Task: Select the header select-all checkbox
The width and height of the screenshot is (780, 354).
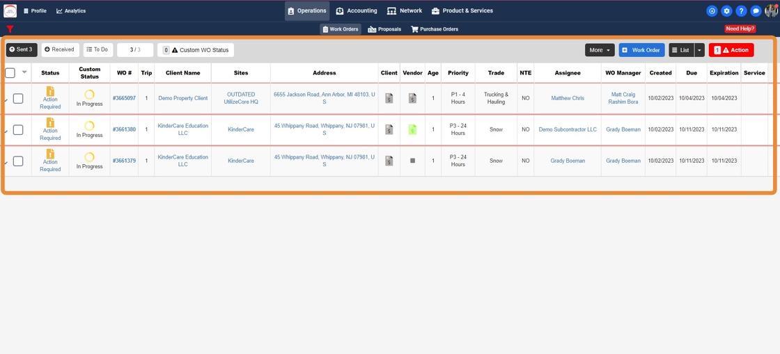Action: tap(10, 73)
